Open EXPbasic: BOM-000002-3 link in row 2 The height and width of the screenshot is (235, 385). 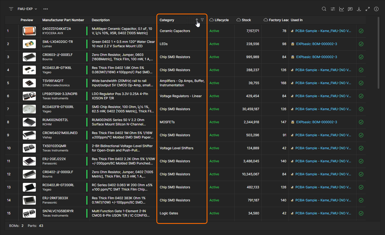coord(317,44)
